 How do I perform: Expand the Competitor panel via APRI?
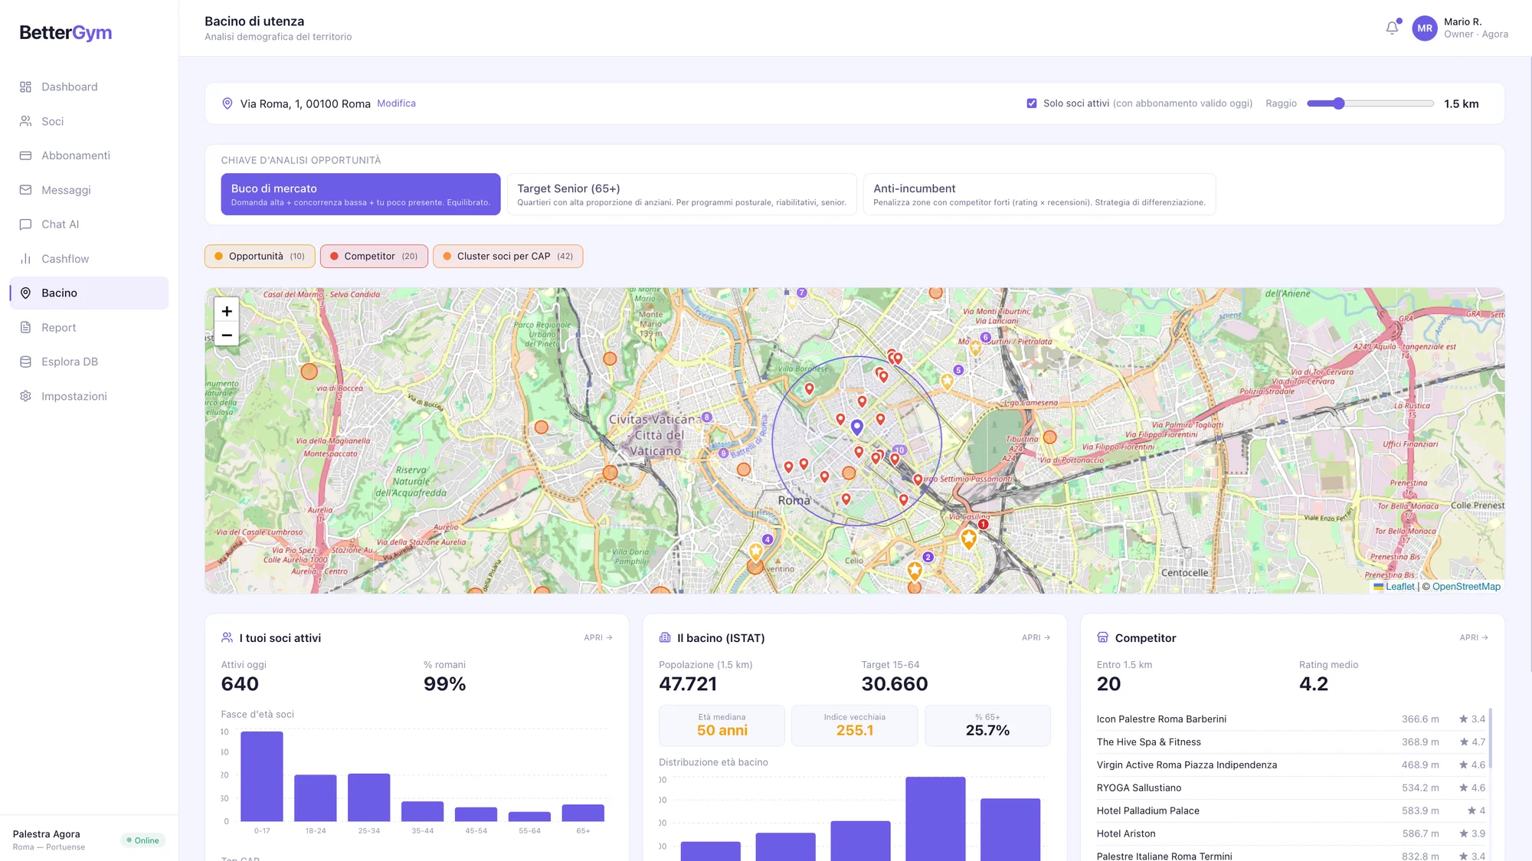point(1474,637)
